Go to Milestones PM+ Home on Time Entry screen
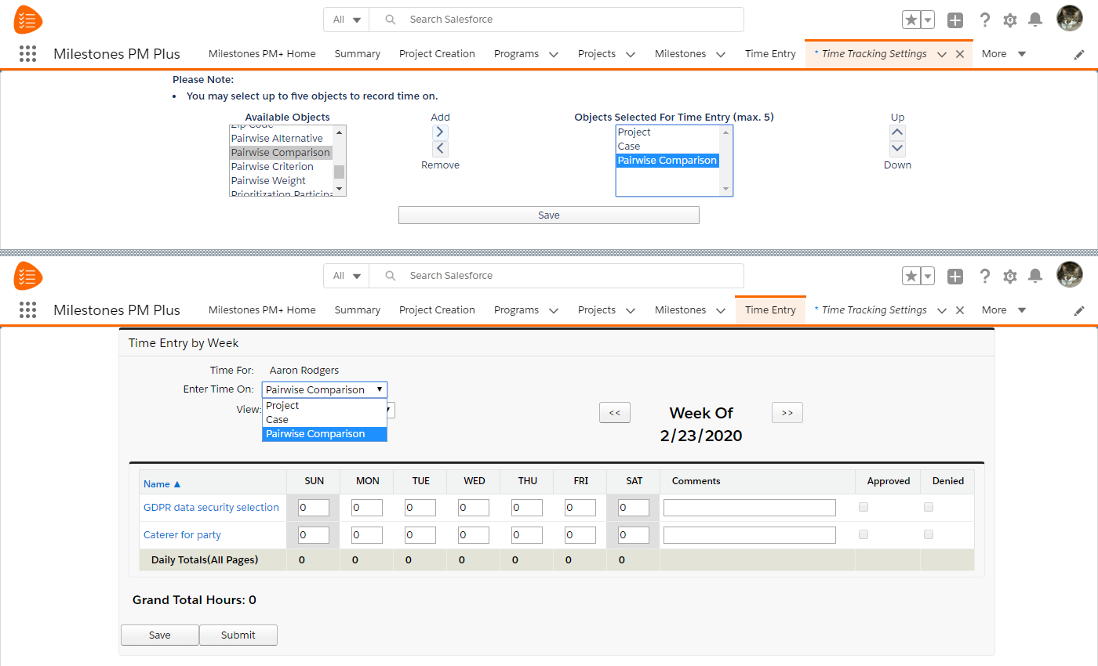The image size is (1098, 666). coord(262,310)
